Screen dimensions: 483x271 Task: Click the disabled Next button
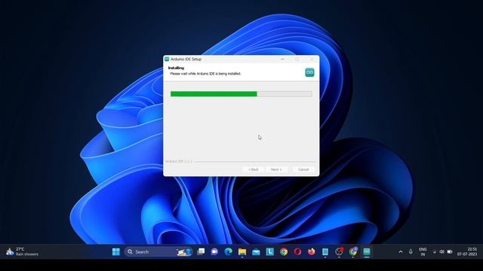(x=276, y=169)
